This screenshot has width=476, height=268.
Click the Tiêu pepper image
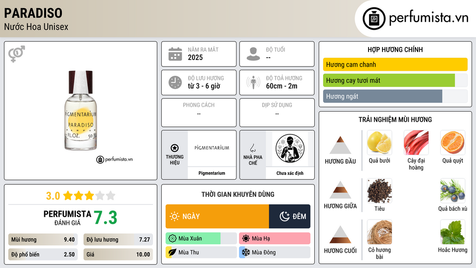[x=379, y=191]
